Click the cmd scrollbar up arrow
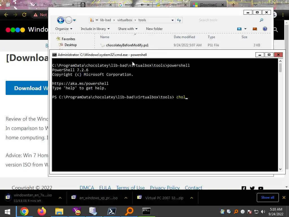Image resolution: width=289 pixels, height=217 pixels. (280, 61)
